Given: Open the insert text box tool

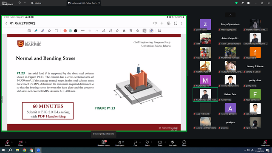Looking at the screenshot, I should (131, 31).
